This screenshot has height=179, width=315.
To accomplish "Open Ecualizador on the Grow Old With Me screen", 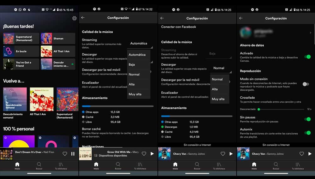I will 105,85.
